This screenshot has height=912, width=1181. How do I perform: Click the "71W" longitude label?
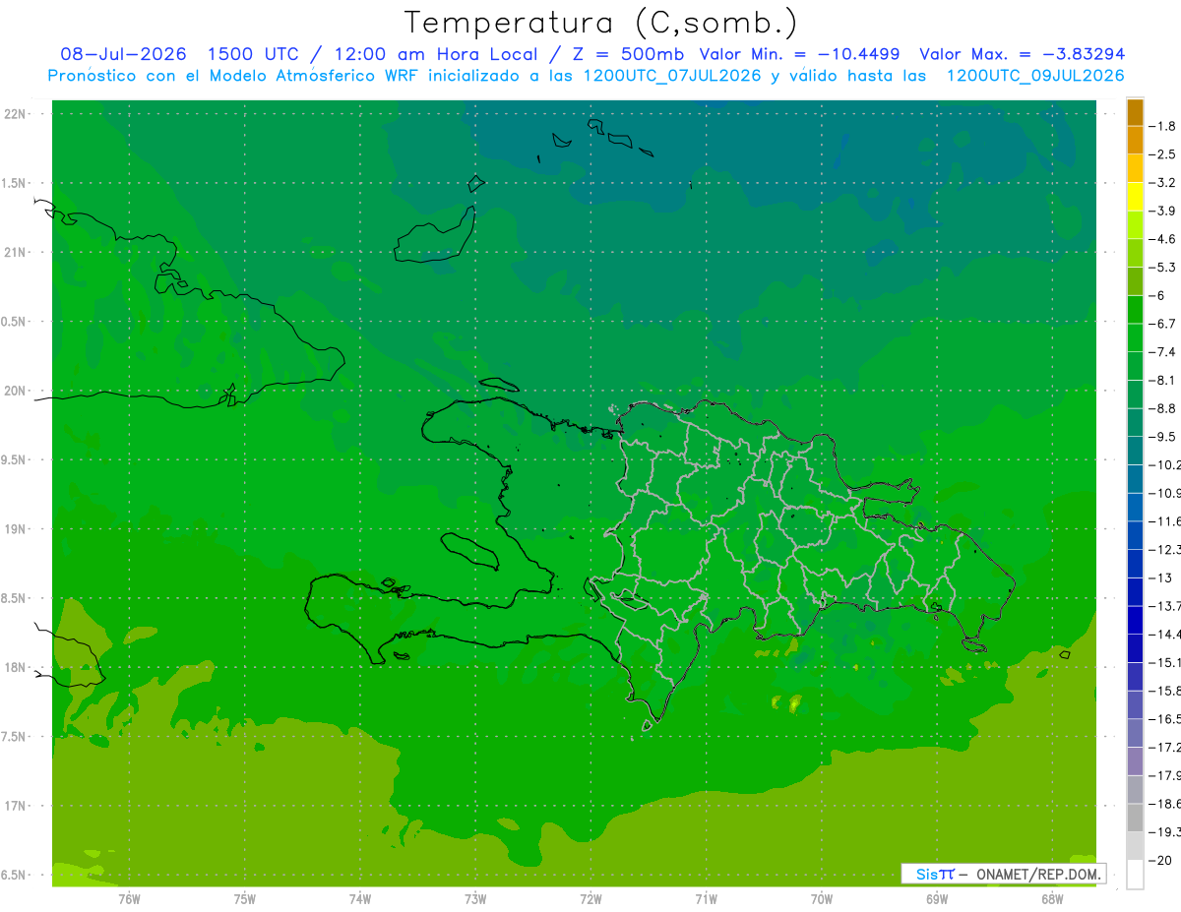coord(706,898)
